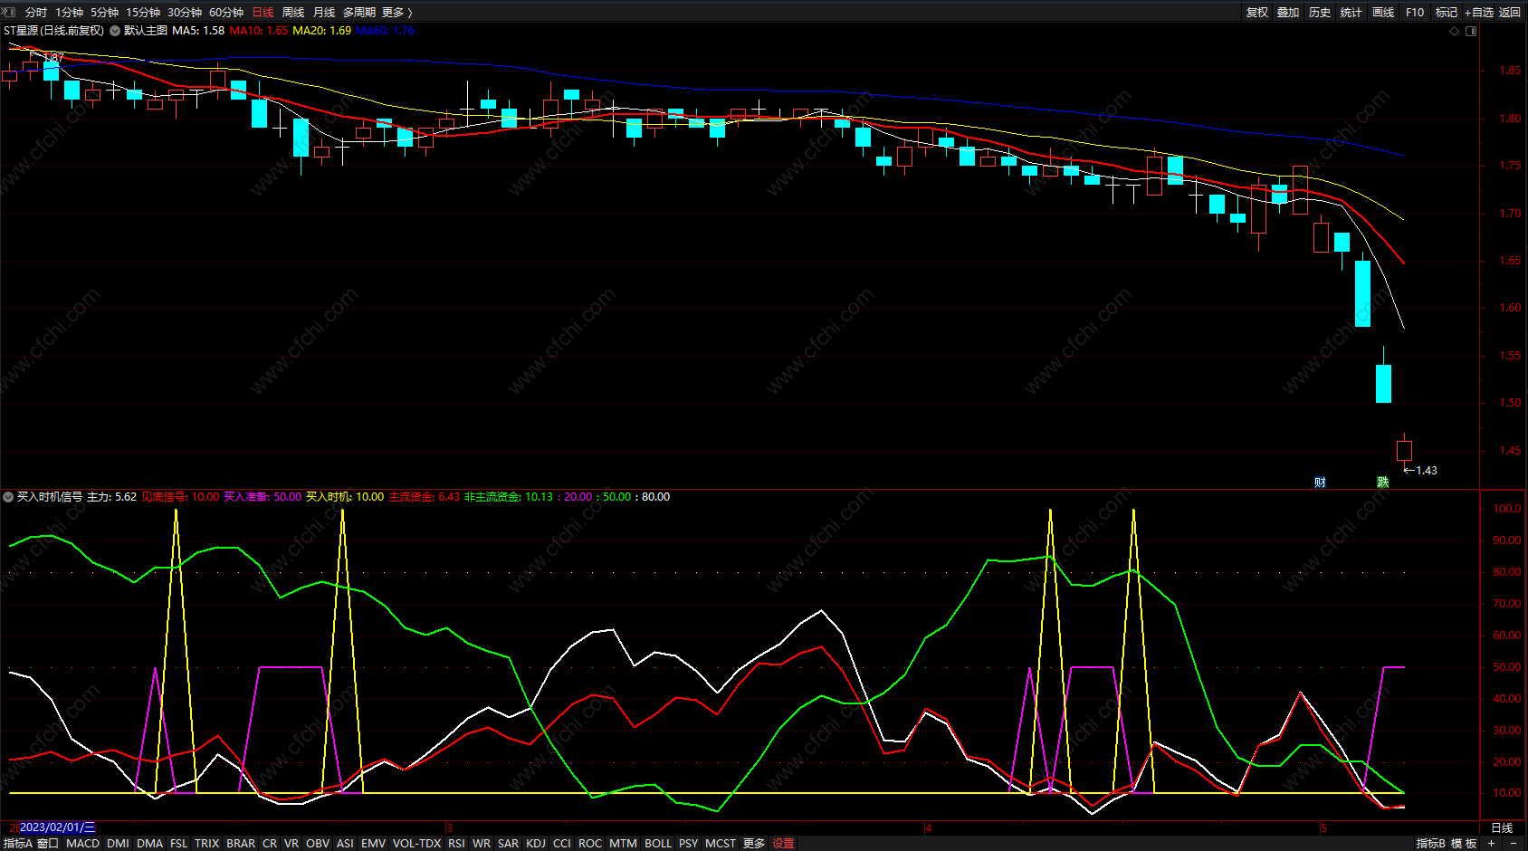Toggle 叠加 overlay comparison
The height and width of the screenshot is (851, 1528).
1288,12
